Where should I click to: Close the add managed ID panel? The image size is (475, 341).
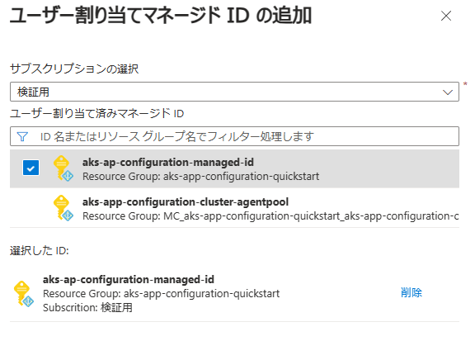(446, 16)
